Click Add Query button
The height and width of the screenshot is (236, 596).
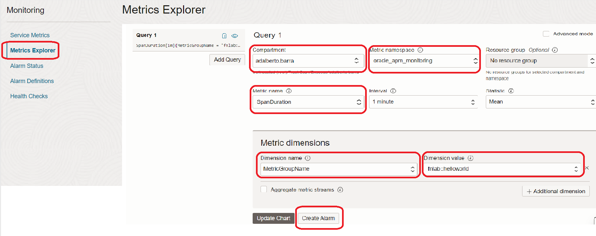pos(227,60)
